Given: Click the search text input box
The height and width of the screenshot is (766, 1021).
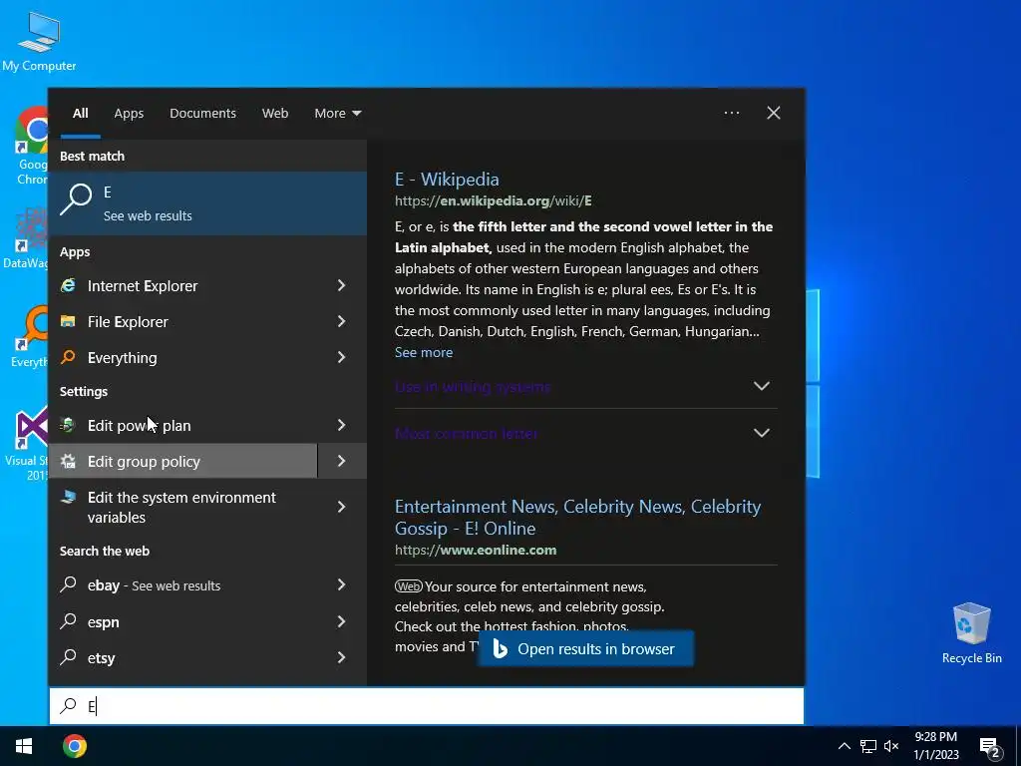Looking at the screenshot, I should 427,706.
